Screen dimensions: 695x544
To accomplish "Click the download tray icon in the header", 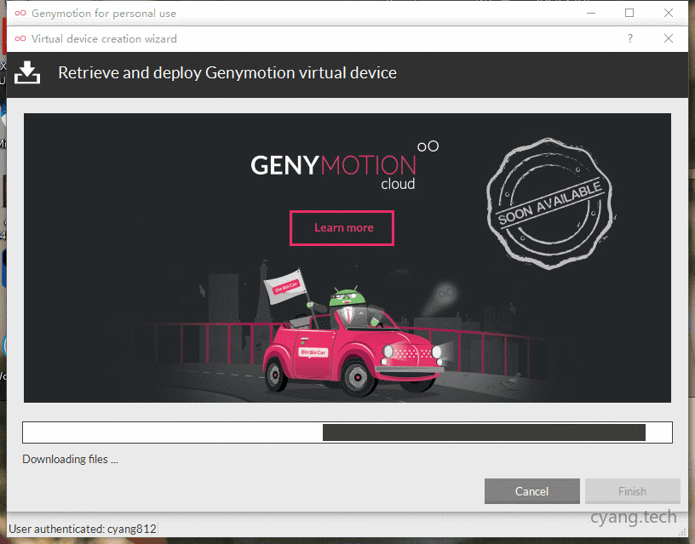I will (28, 73).
